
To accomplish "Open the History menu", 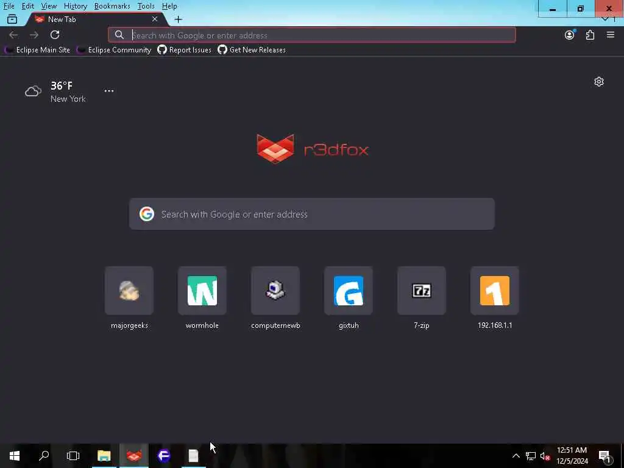I will [x=75, y=6].
